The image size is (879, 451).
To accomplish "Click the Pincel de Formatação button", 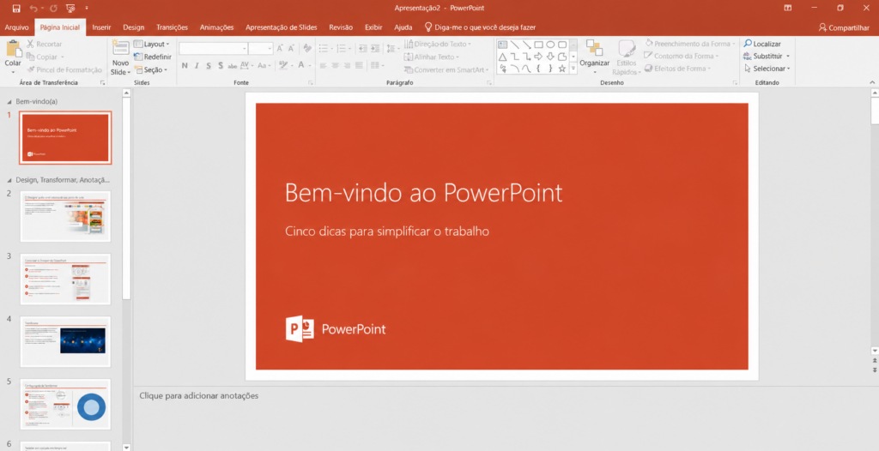I will click(64, 70).
